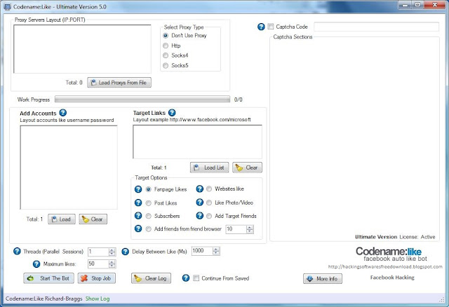449x307 pixels.
Task: Open help icon for Like Photo/Video
Action: (x=199, y=203)
